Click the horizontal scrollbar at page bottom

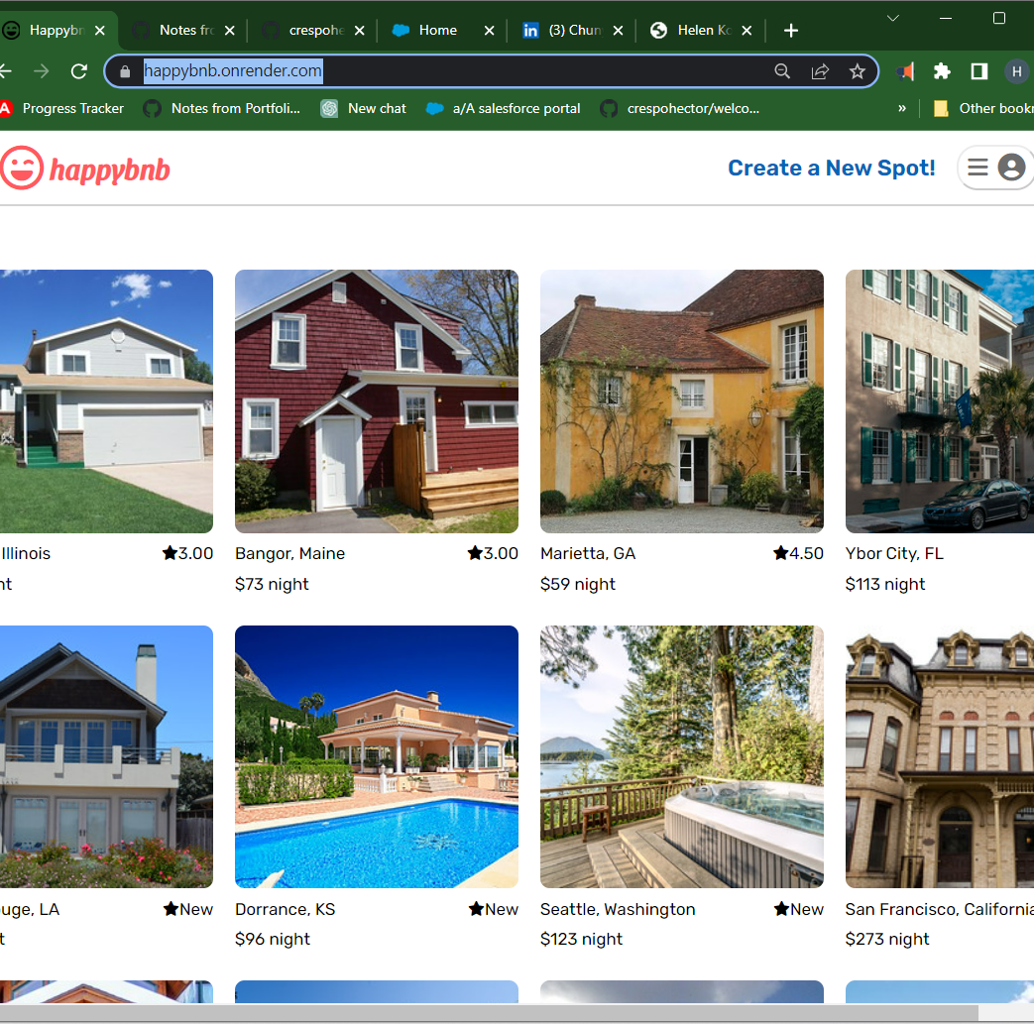point(489,1013)
